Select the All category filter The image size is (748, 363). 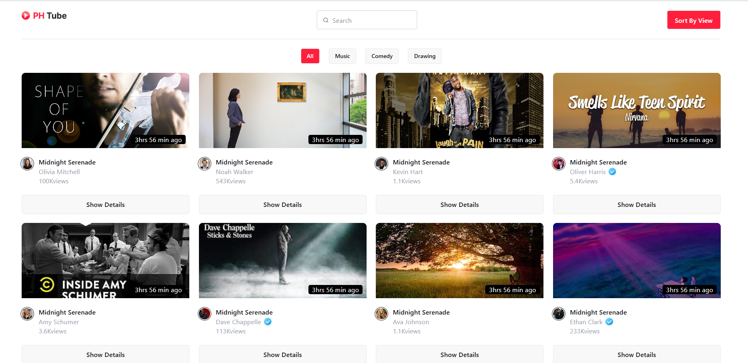[x=310, y=56]
